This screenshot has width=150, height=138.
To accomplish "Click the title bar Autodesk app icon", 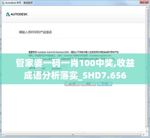I will pos(3,3).
